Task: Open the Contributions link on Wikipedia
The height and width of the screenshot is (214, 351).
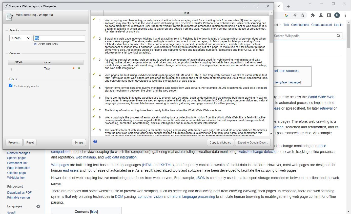Action: pyautogui.click(x=300, y=25)
